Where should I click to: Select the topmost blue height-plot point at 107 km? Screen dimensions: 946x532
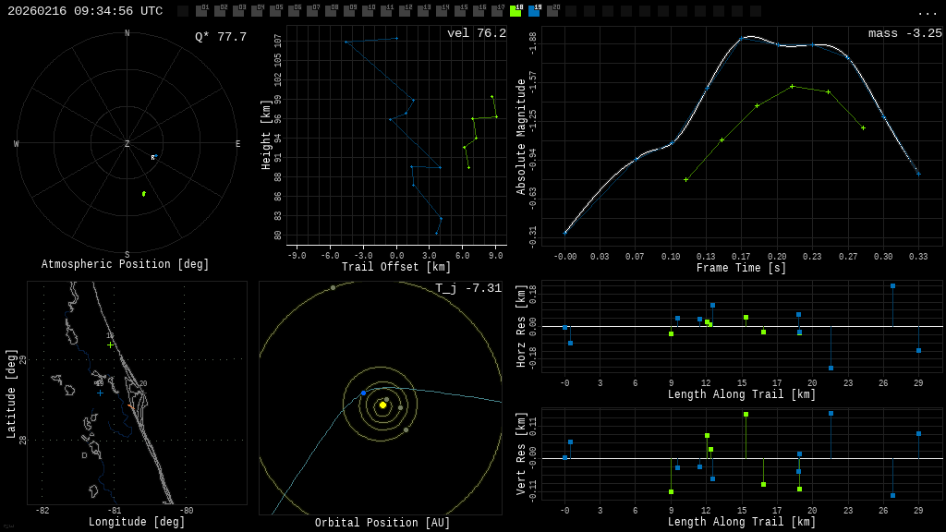point(396,38)
